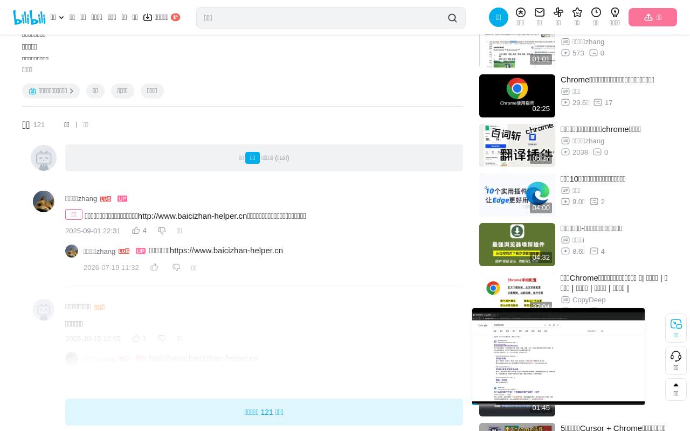Open the http://www.baicizhan-helper.cn link in pinned comment
This screenshot has width=690, height=431.
(192, 215)
